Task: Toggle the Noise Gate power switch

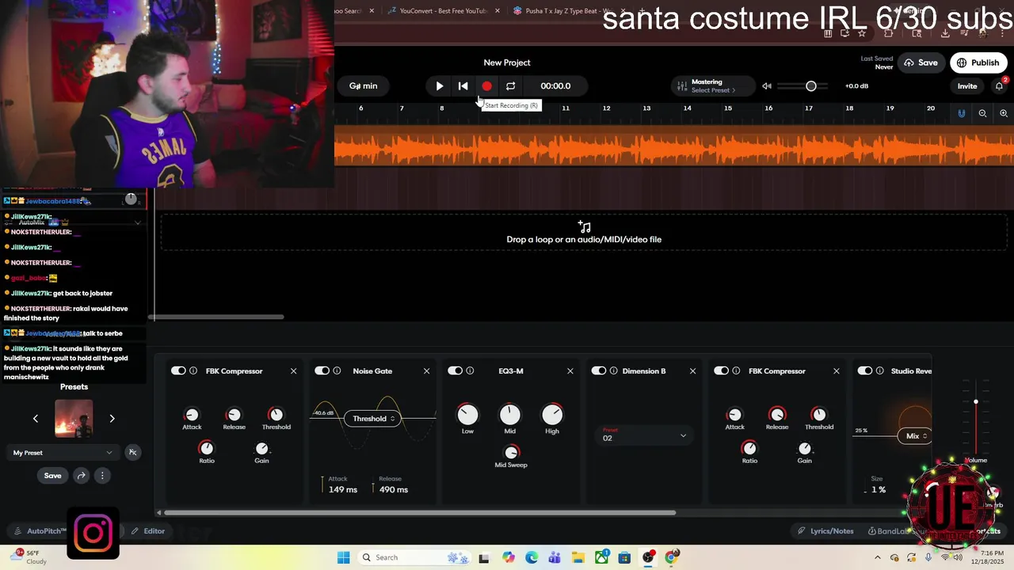Action: (322, 370)
